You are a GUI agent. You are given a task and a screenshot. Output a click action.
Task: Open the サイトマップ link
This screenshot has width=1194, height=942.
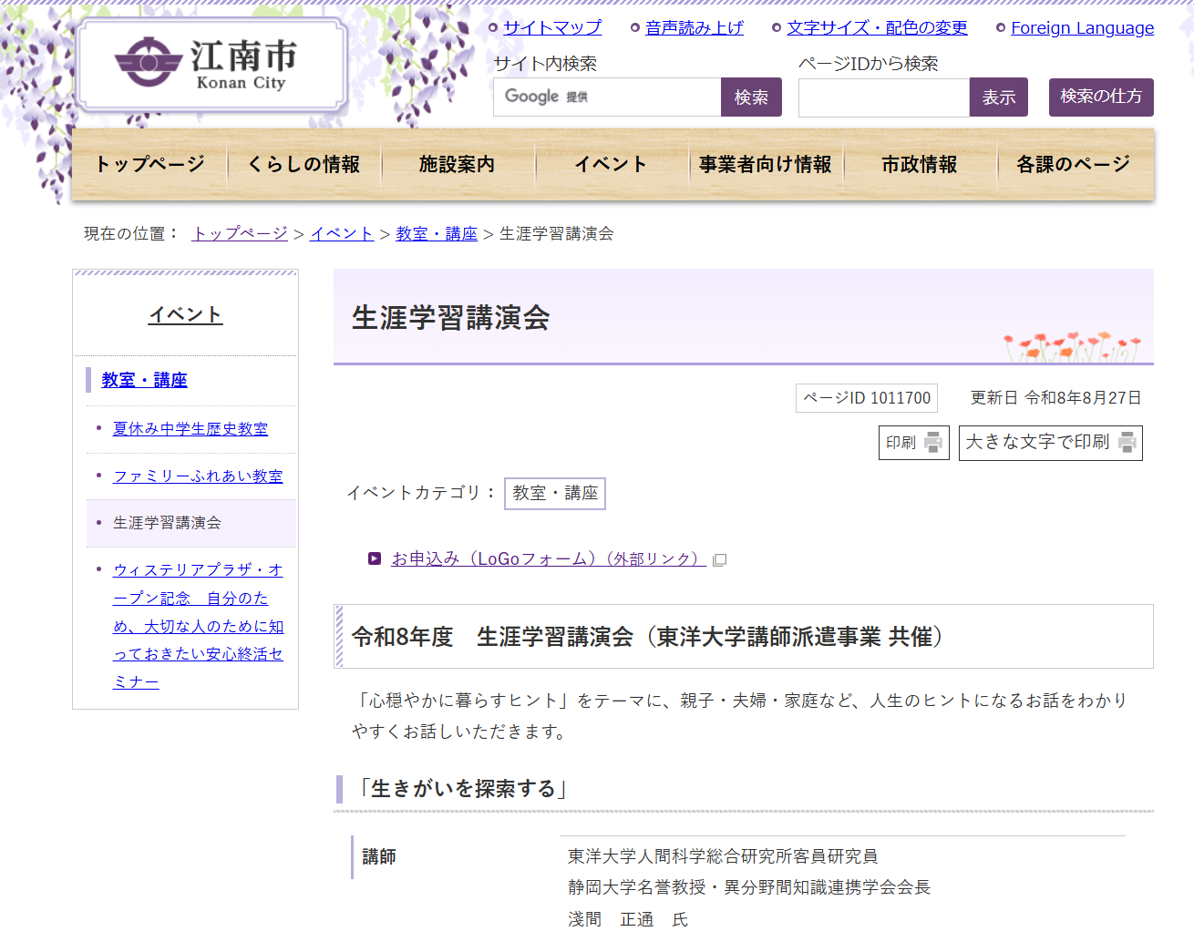click(552, 27)
